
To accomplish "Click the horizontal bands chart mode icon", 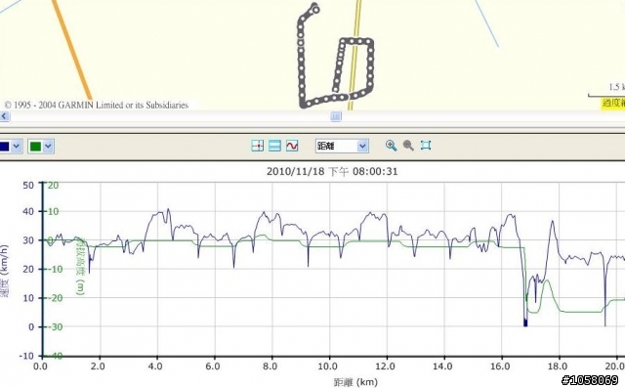I will pyautogui.click(x=274, y=146).
